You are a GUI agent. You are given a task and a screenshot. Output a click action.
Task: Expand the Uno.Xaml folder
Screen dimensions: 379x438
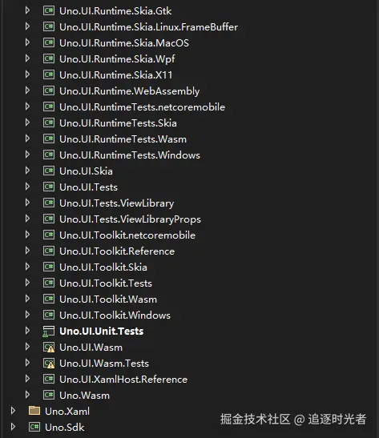[13, 411]
